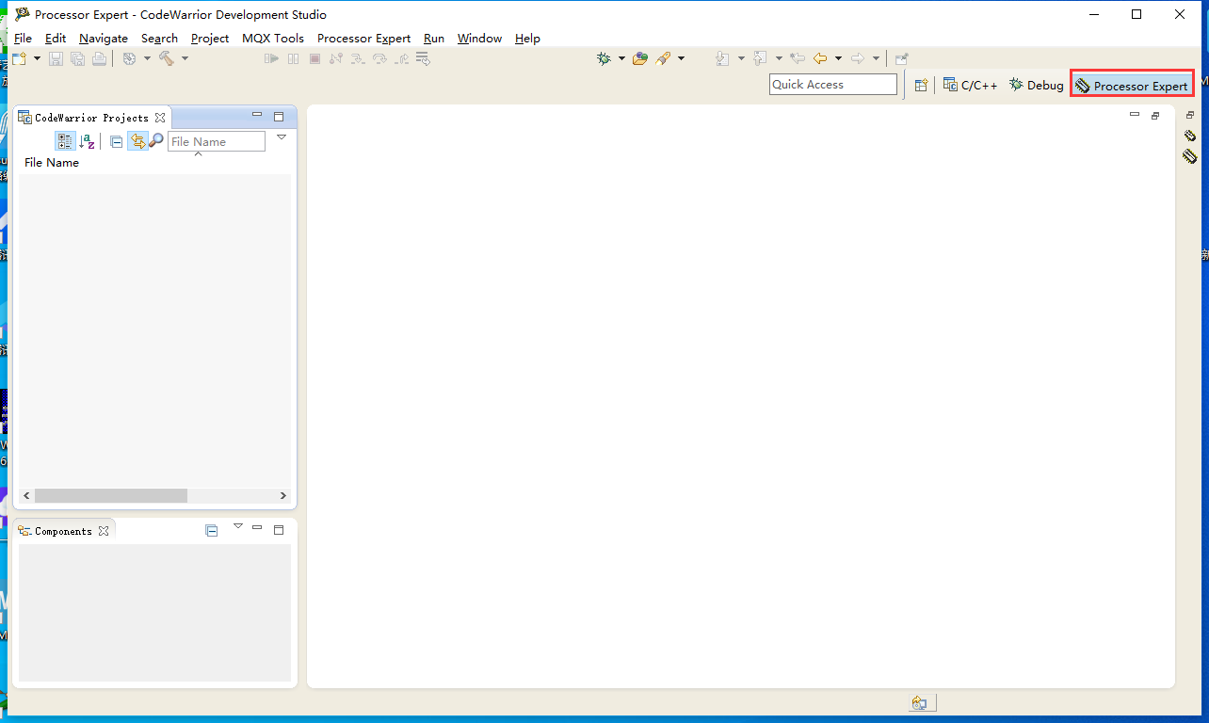Click the magnifier filter icon

pyautogui.click(x=156, y=141)
